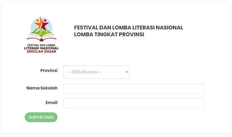Click into the Email input field
The height and width of the screenshot is (137, 232).
pos(134,103)
